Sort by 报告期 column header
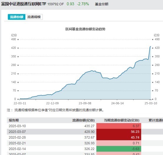Image resolution: width=163 pixels, height=155 pixels. pyautogui.click(x=14, y=120)
